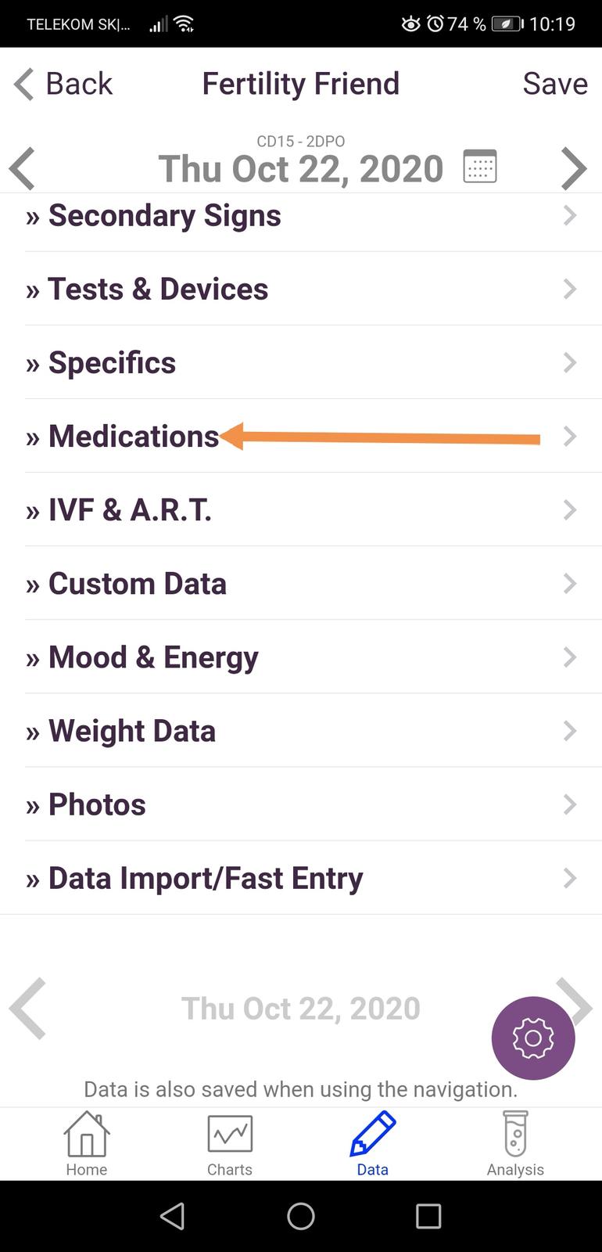The height and width of the screenshot is (1252, 602).
Task: Tap the Android home circle button
Action: (301, 1216)
